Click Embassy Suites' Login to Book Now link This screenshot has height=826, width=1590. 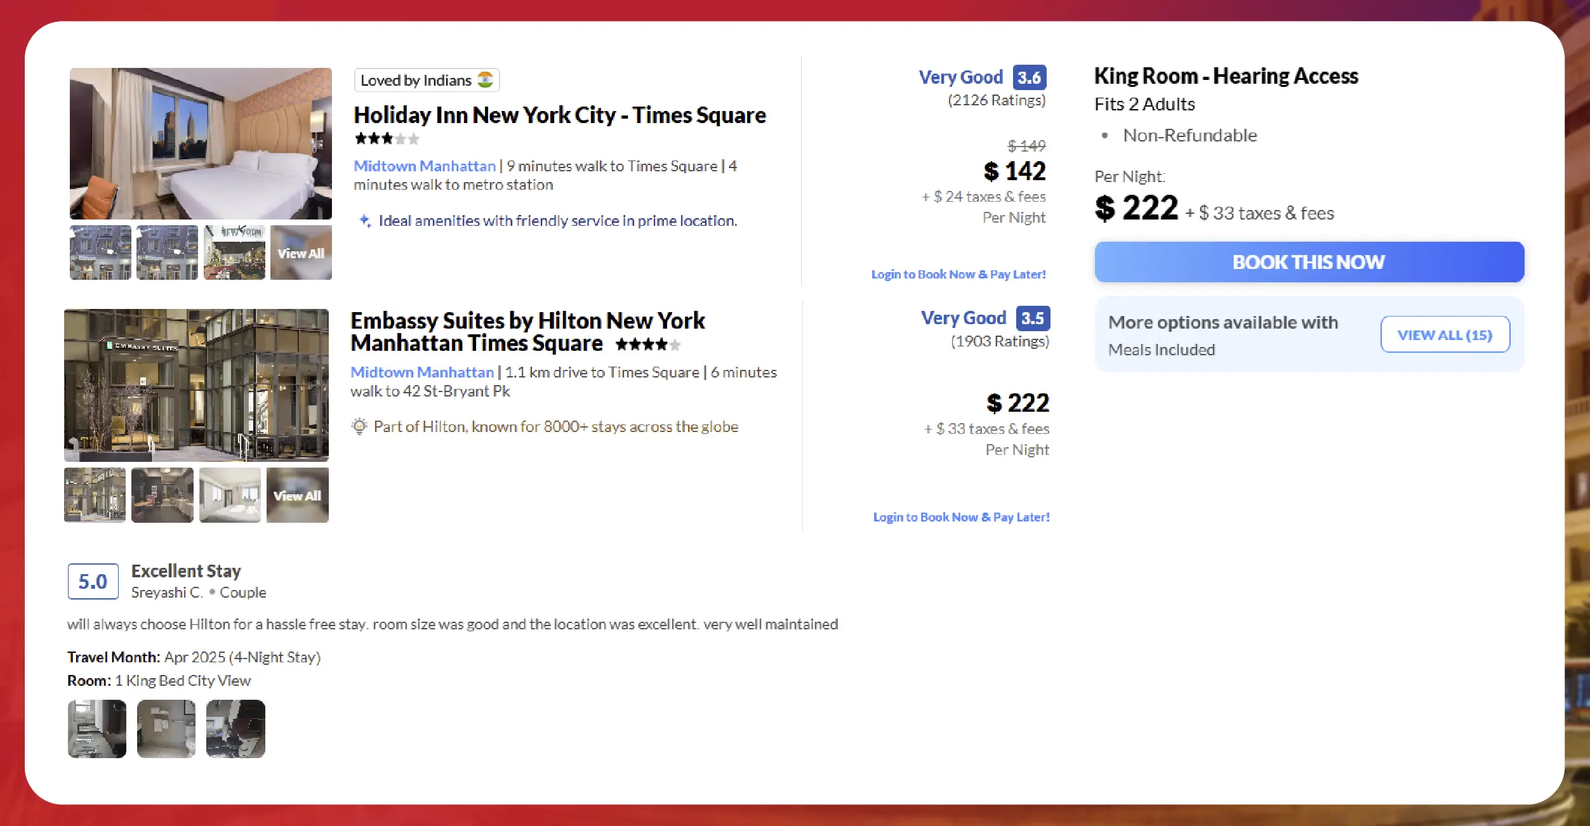click(x=961, y=517)
